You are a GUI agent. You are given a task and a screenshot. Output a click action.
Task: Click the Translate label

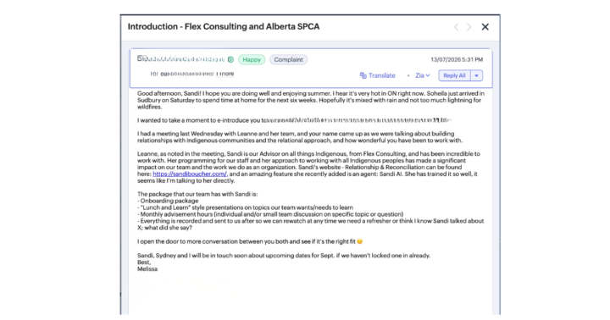(381, 75)
